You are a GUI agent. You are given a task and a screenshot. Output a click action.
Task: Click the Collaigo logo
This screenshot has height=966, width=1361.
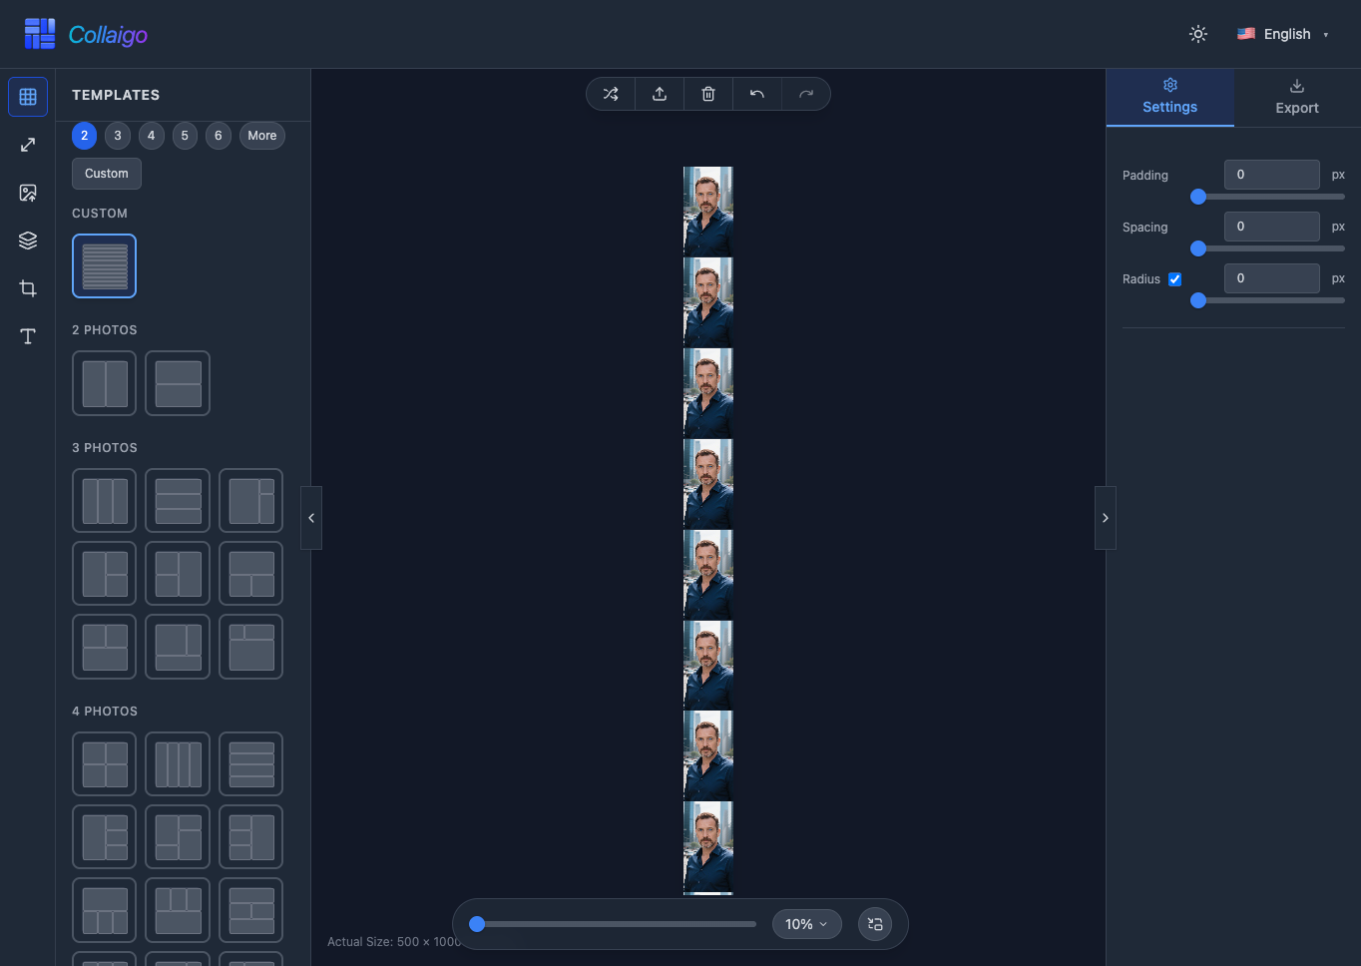tap(86, 34)
